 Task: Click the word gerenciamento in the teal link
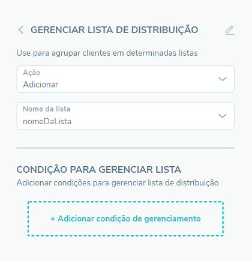(172, 219)
